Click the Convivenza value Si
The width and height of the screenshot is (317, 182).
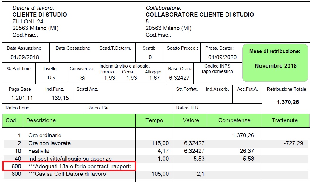click(x=83, y=78)
